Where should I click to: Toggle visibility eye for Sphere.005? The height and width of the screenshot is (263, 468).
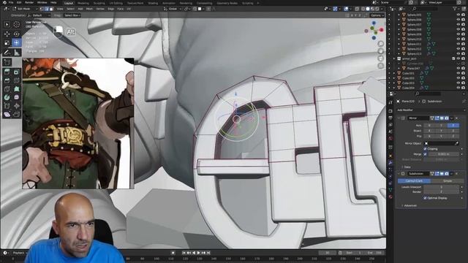(458, 15)
